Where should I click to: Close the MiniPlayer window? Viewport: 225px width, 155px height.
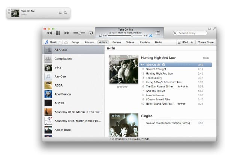pos(9,10)
